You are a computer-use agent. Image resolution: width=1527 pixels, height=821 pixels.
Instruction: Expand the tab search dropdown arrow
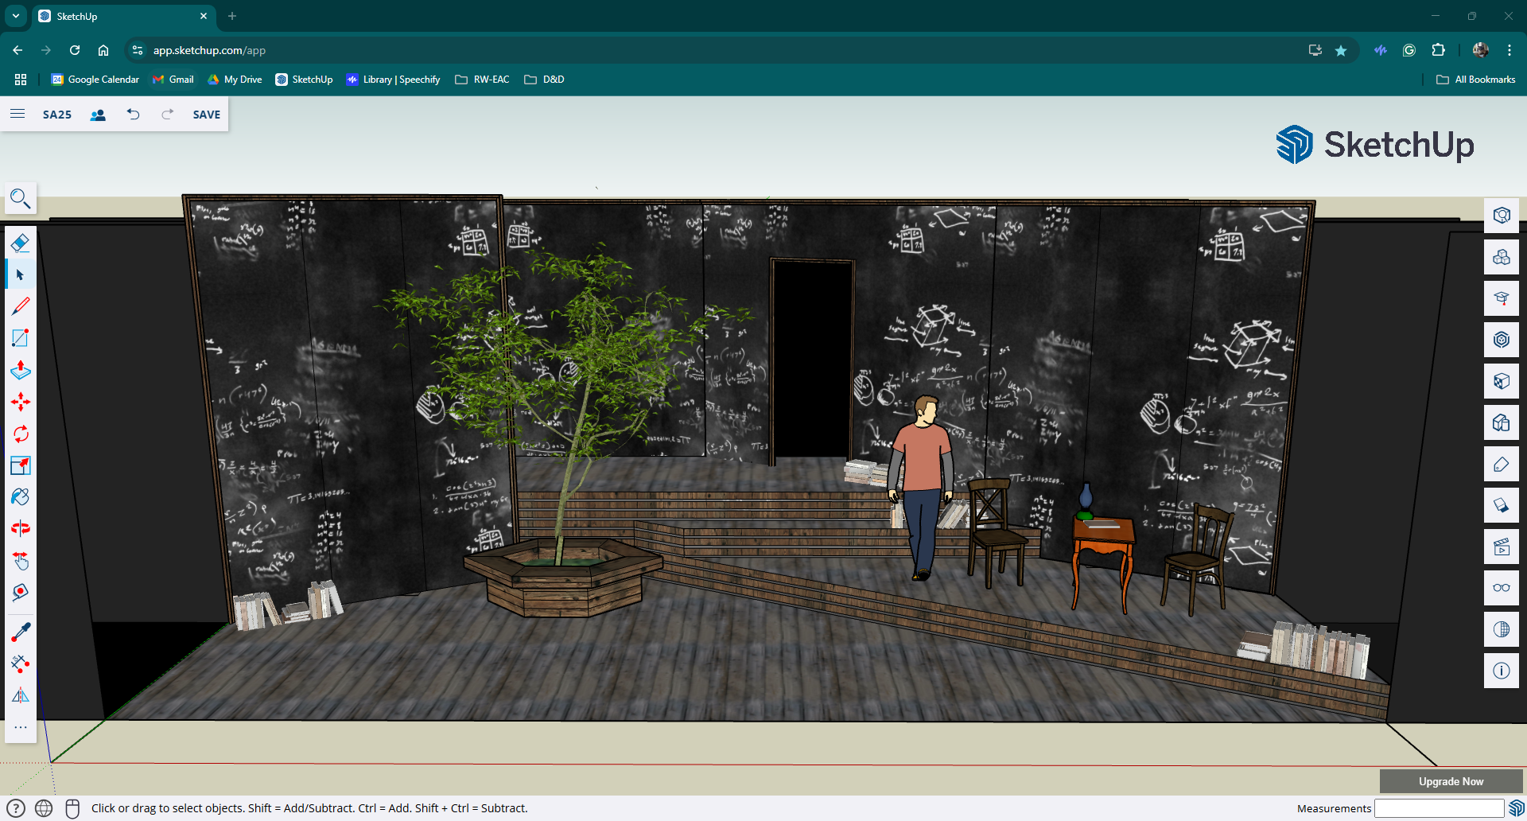coord(15,16)
